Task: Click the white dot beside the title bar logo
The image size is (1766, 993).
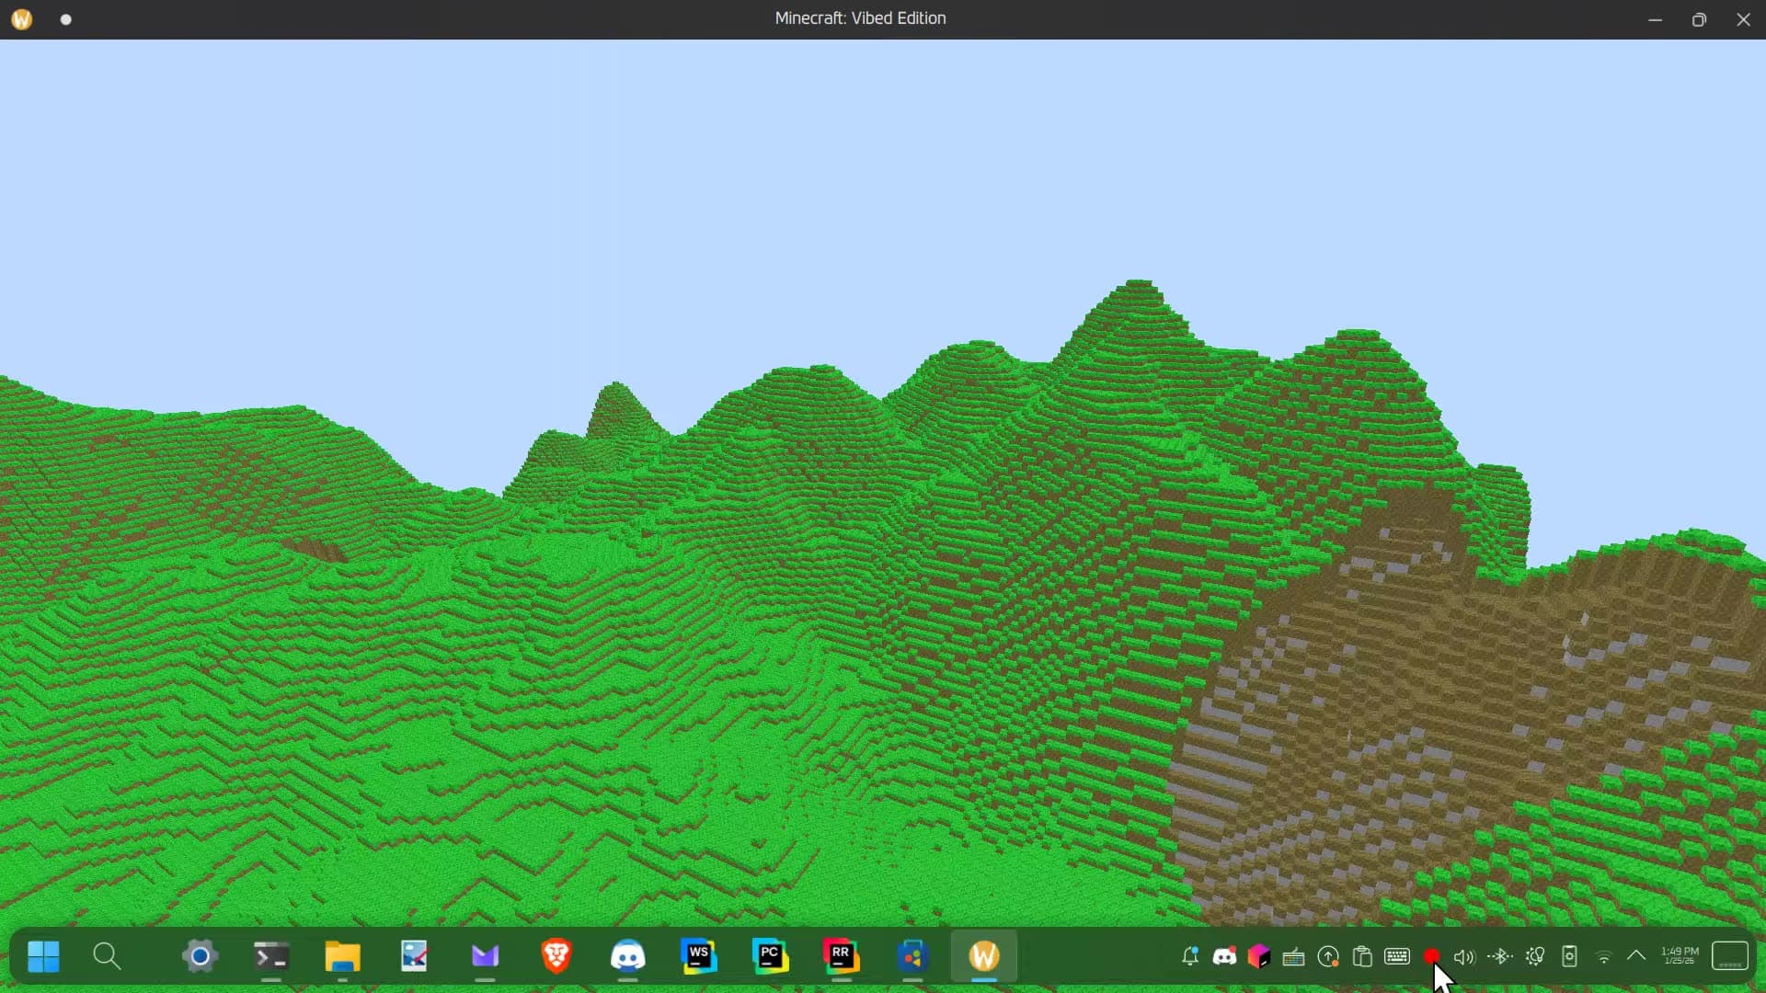Action: click(x=66, y=19)
